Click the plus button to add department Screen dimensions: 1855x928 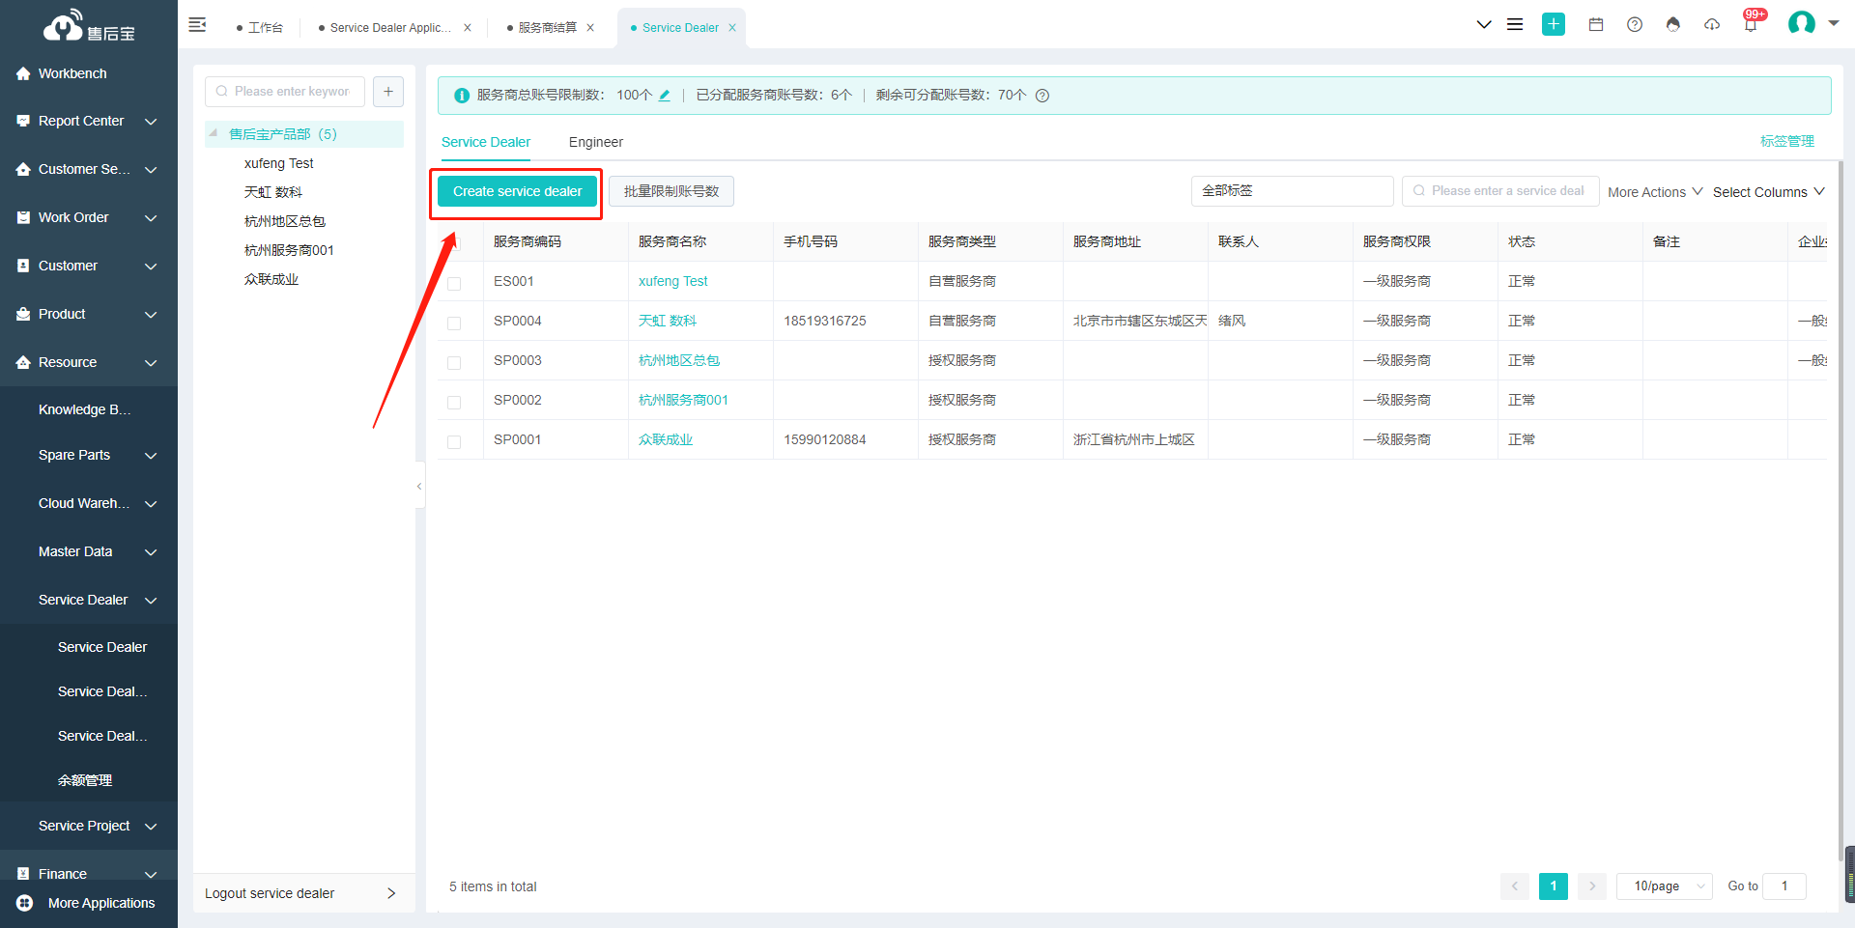(x=388, y=92)
